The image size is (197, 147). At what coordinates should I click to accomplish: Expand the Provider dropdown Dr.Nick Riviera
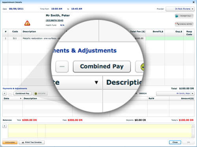click(x=193, y=9)
